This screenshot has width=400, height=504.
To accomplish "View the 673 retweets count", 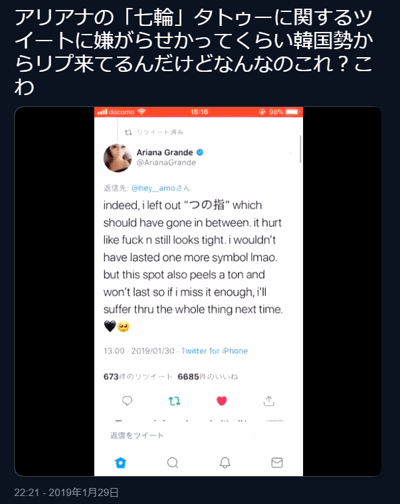I will click(138, 376).
